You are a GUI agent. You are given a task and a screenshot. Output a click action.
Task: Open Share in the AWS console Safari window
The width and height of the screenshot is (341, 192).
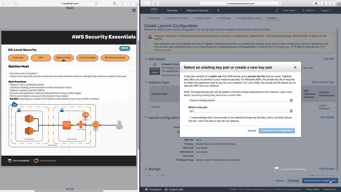324,3
